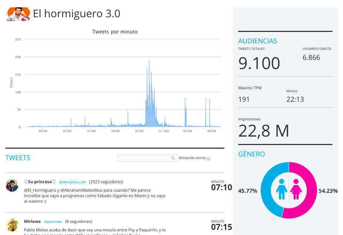This screenshot has width=343, height=235.
Task: Click the TWEETS section heading
Action: 18,158
